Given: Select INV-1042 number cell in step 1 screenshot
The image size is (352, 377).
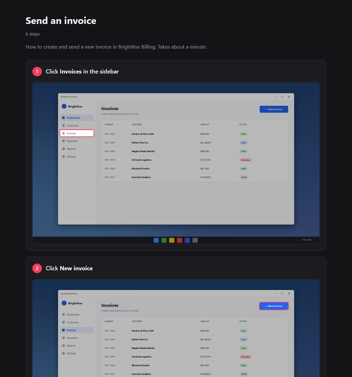Looking at the screenshot, I should (110, 134).
